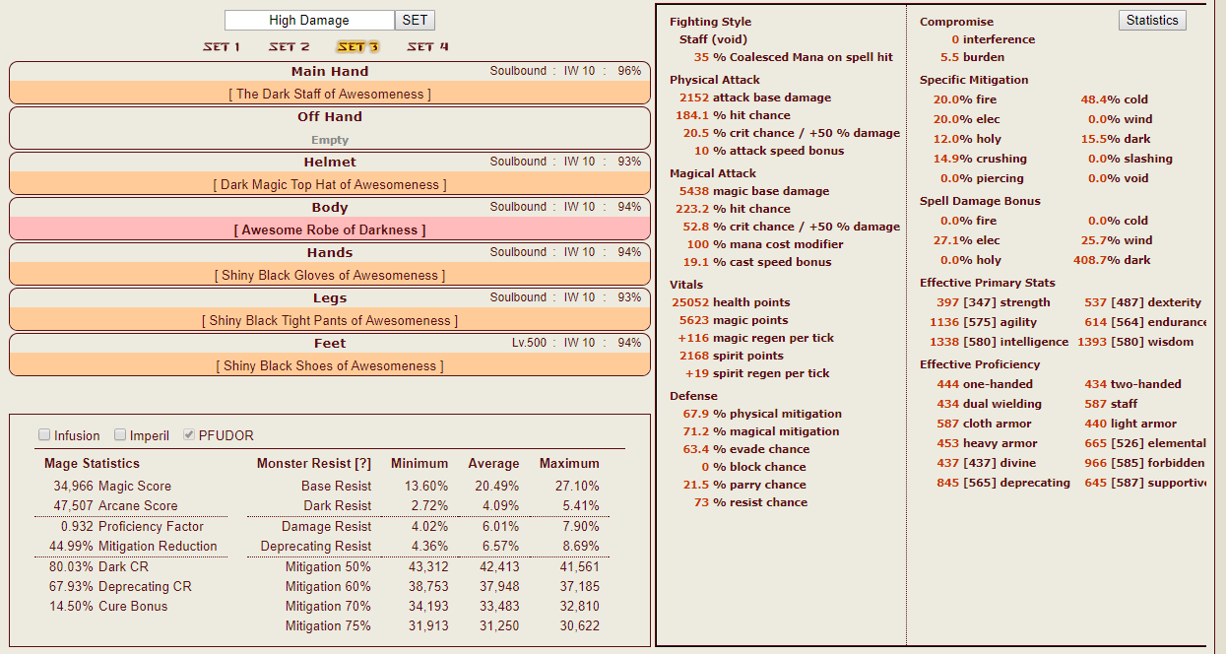Screen dimensions: 1226x654
Task: Select the empty Off Hand slot
Action: pos(330,140)
